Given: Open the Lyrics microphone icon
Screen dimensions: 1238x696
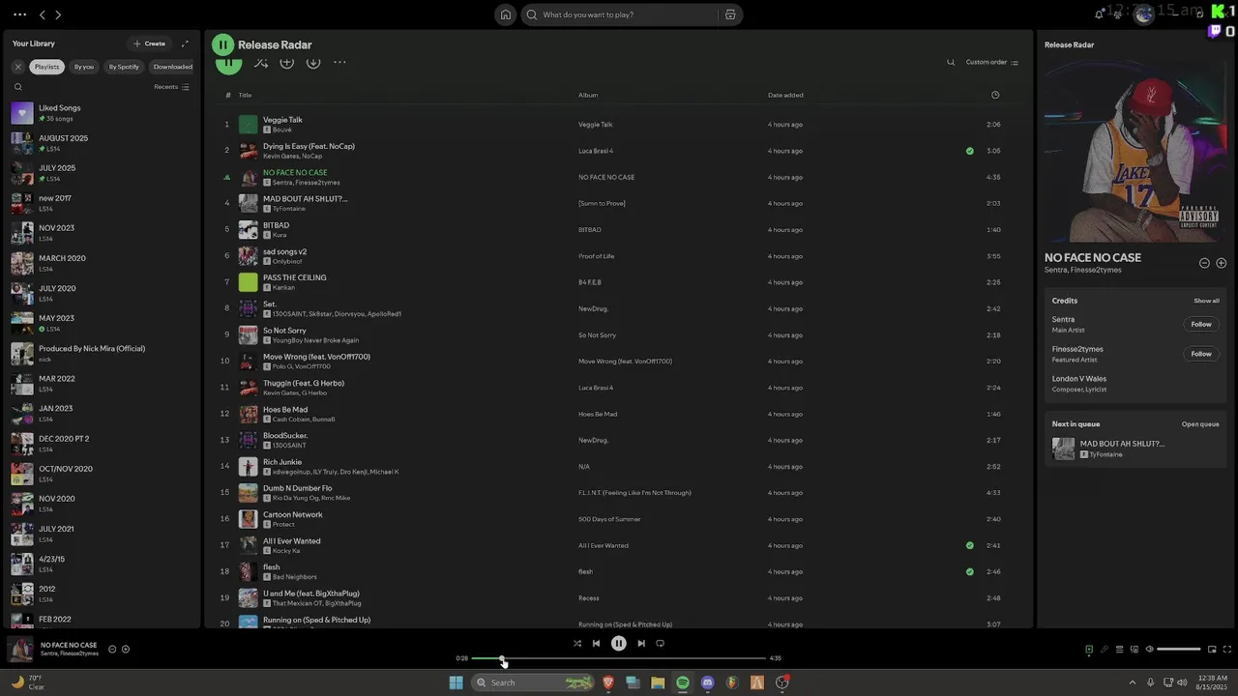Looking at the screenshot, I should tap(1105, 649).
